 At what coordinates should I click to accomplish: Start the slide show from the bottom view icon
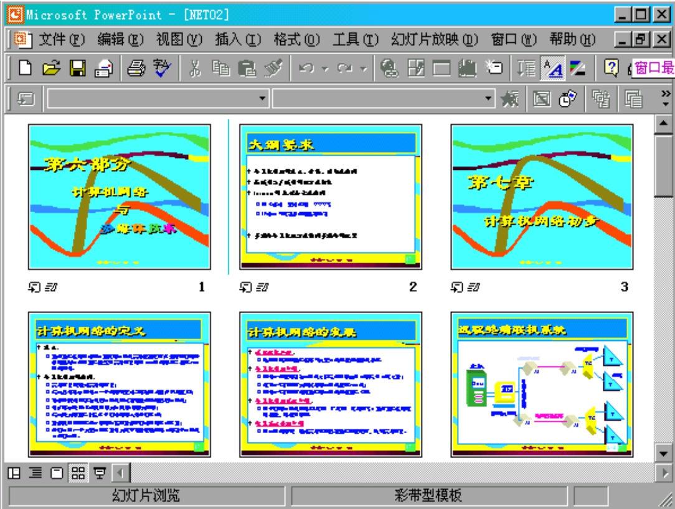100,474
